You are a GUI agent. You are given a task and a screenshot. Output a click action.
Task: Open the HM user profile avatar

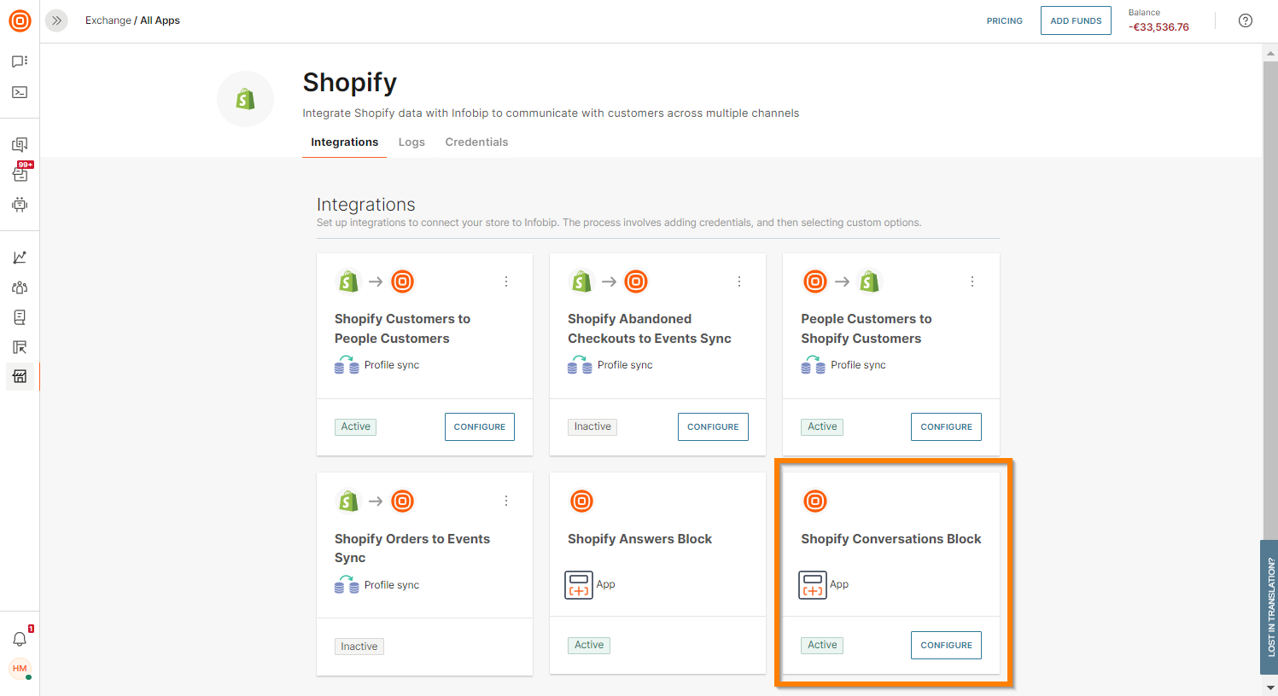(x=20, y=669)
